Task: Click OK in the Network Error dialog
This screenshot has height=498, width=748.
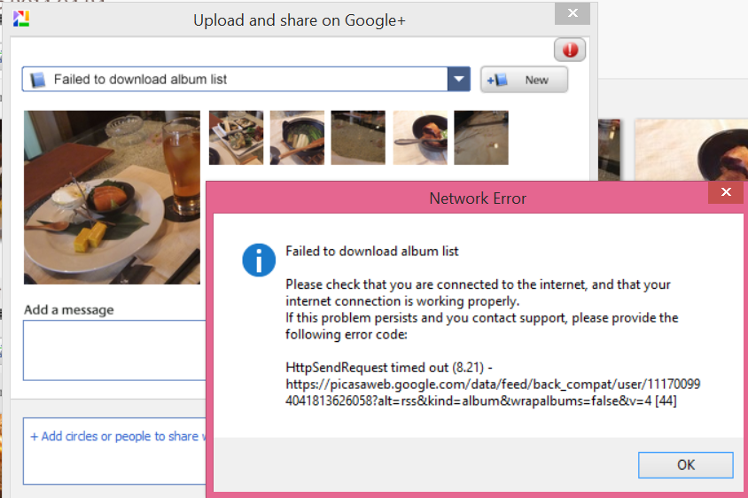Action: (685, 464)
